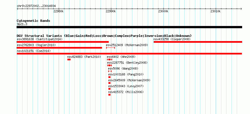Screen dimensions: 250x114
Task: Select the esv2512409 thin red glyph
Action: (x=110, y=48)
